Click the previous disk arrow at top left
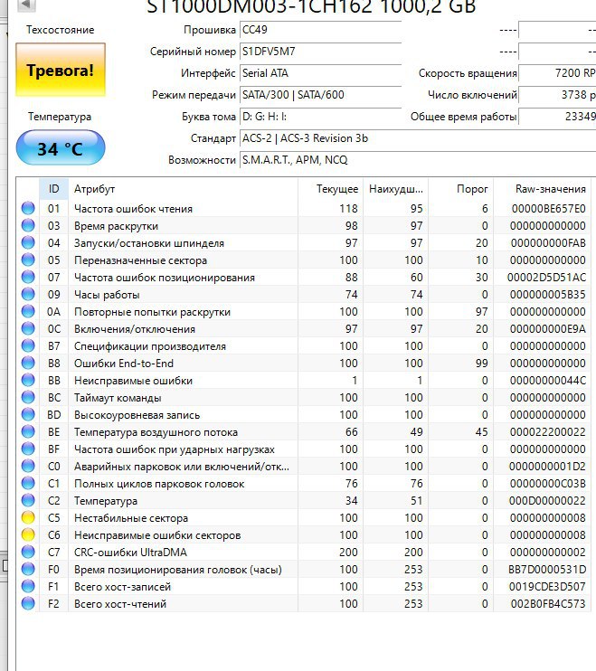 (26, 5)
